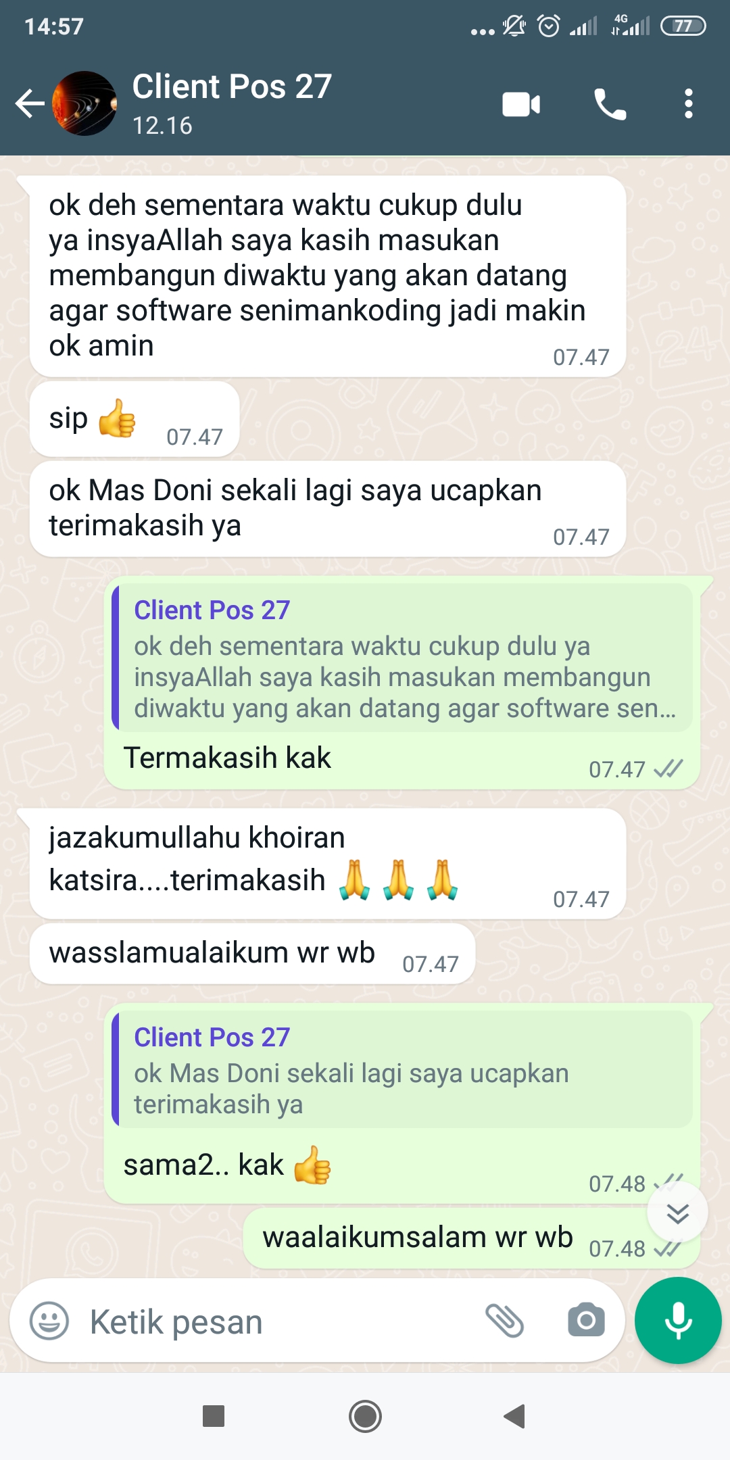Open the Client Pos 27 profile picture
730x1460 pixels.
pos(84,104)
